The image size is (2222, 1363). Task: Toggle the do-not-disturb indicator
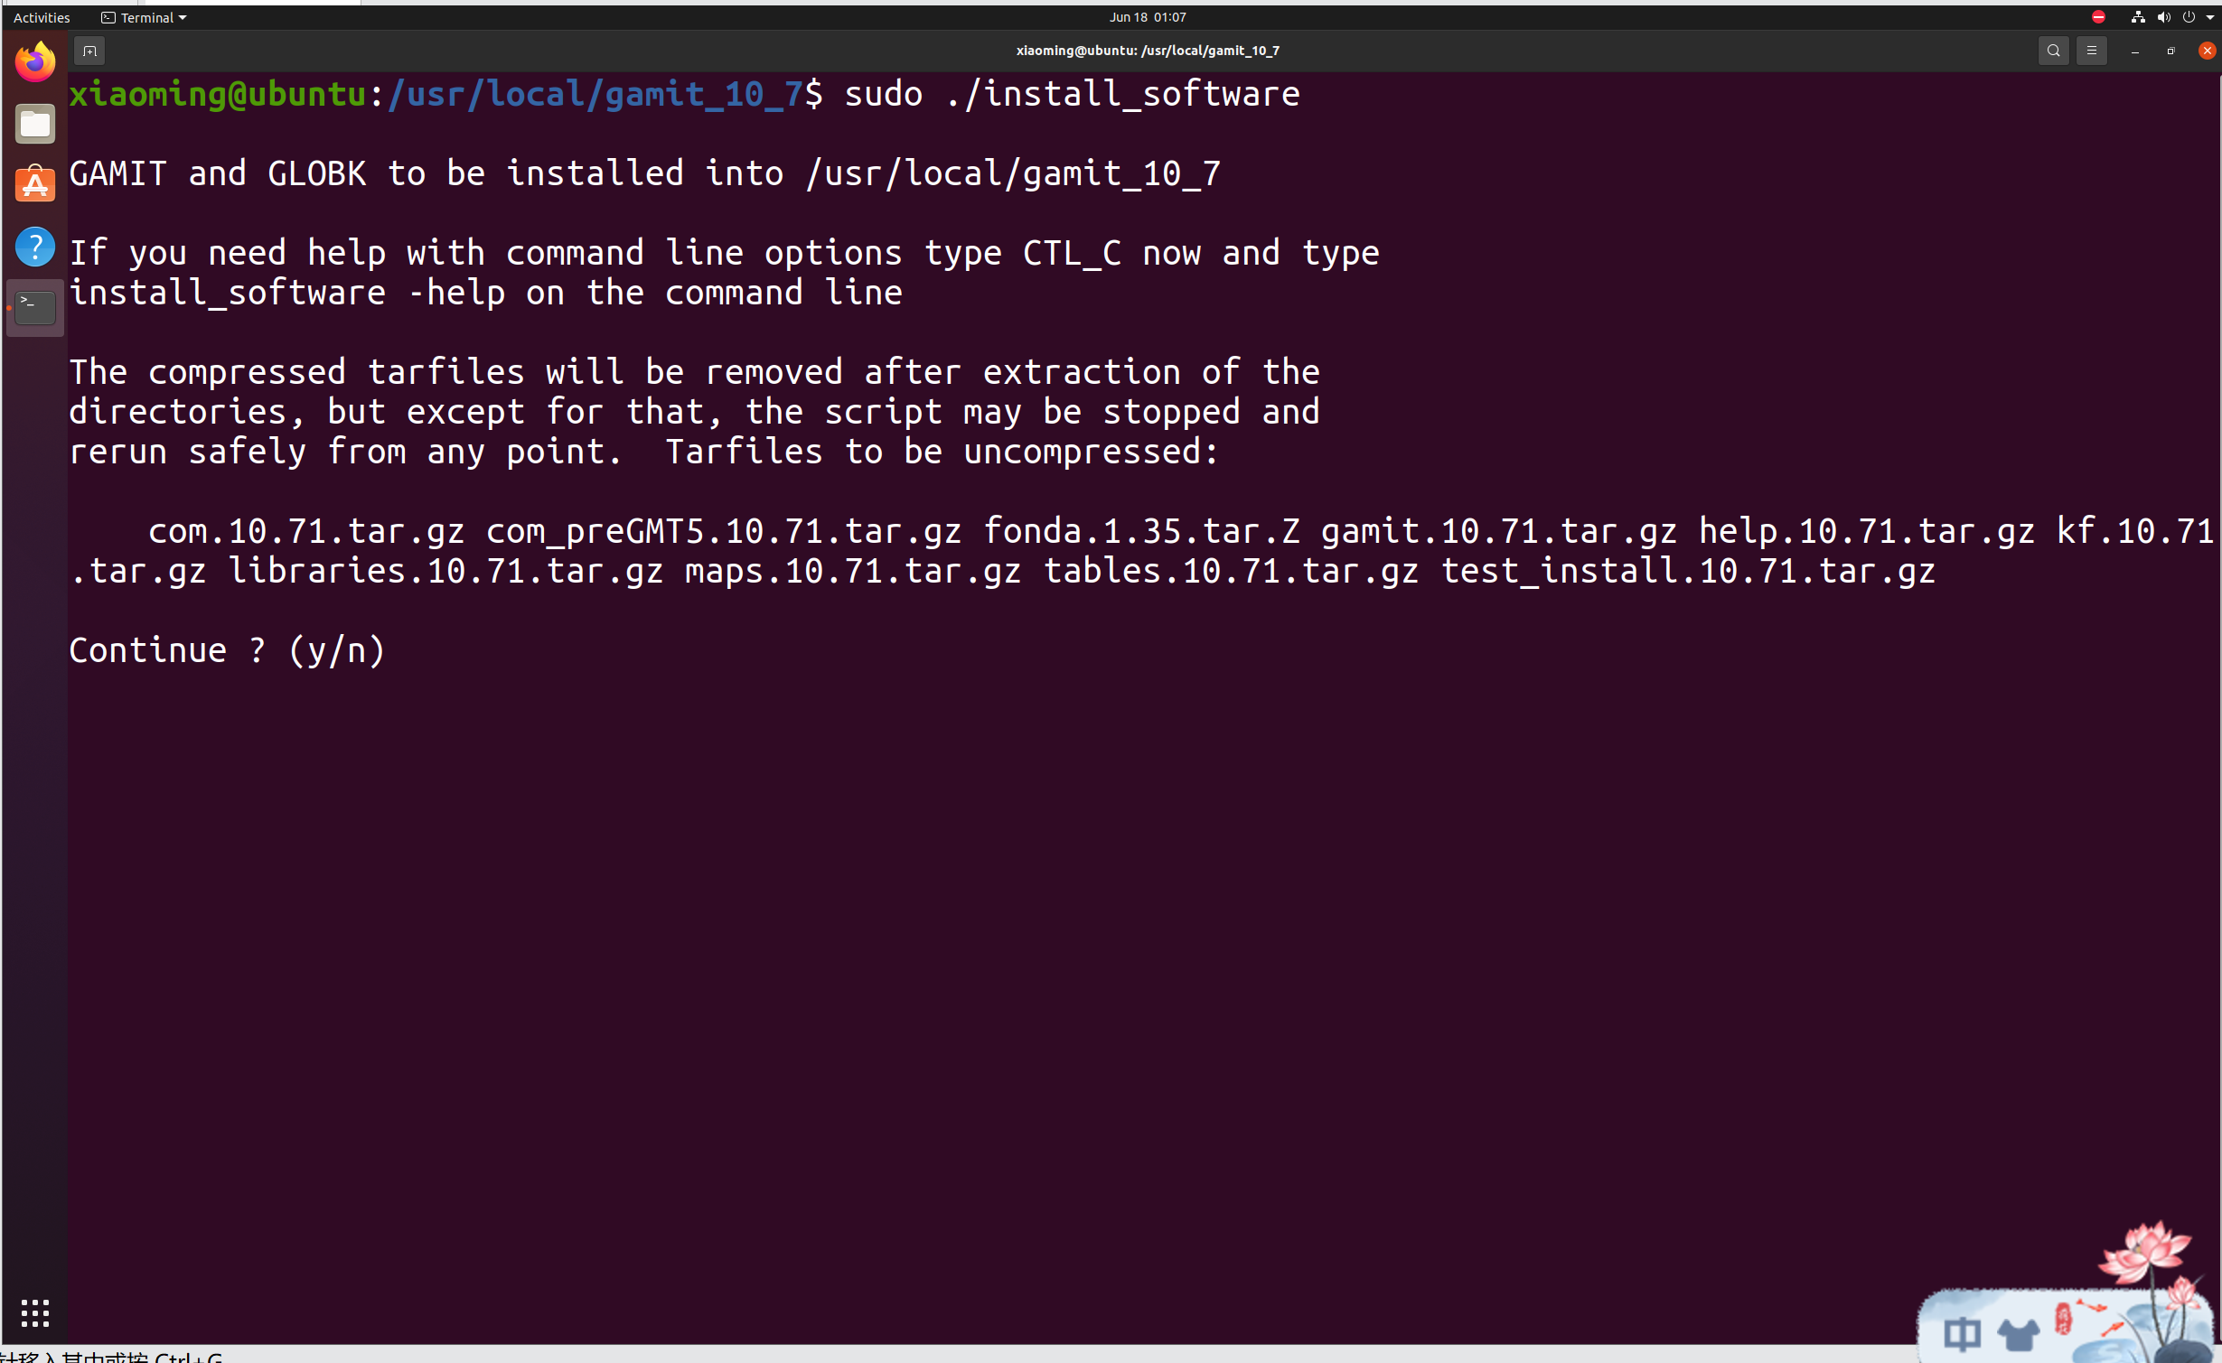[2099, 17]
